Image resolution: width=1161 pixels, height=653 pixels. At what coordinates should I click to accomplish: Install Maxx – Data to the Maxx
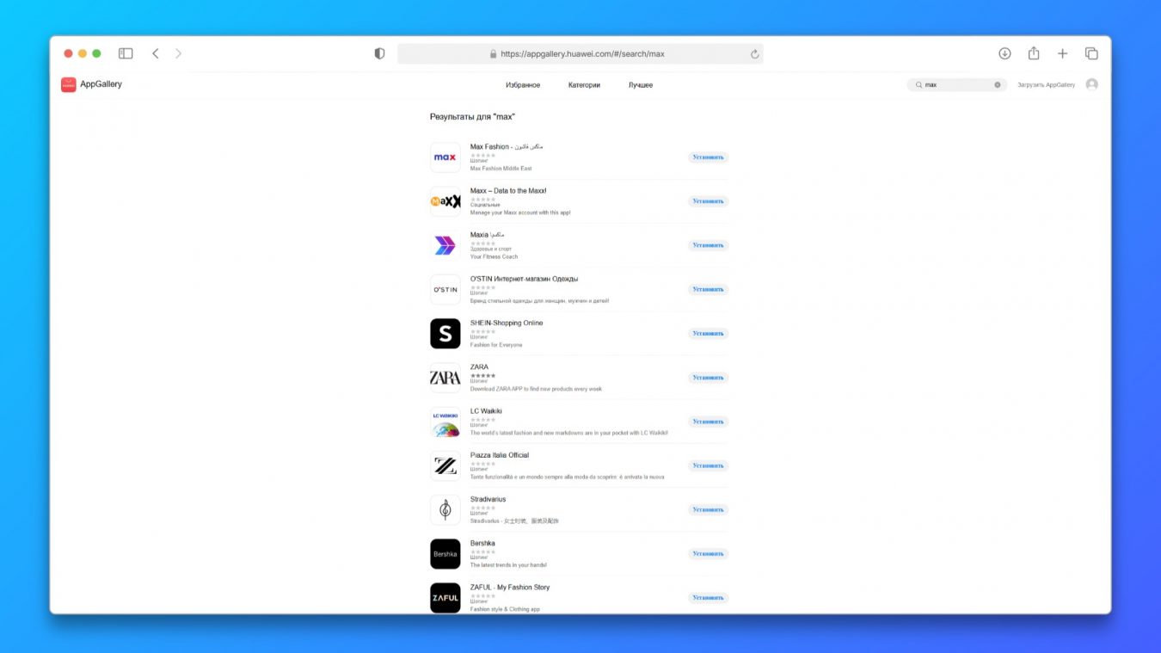(x=708, y=201)
